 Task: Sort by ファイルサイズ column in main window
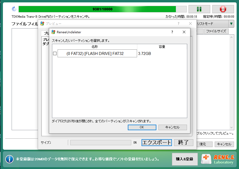(x=216, y=31)
